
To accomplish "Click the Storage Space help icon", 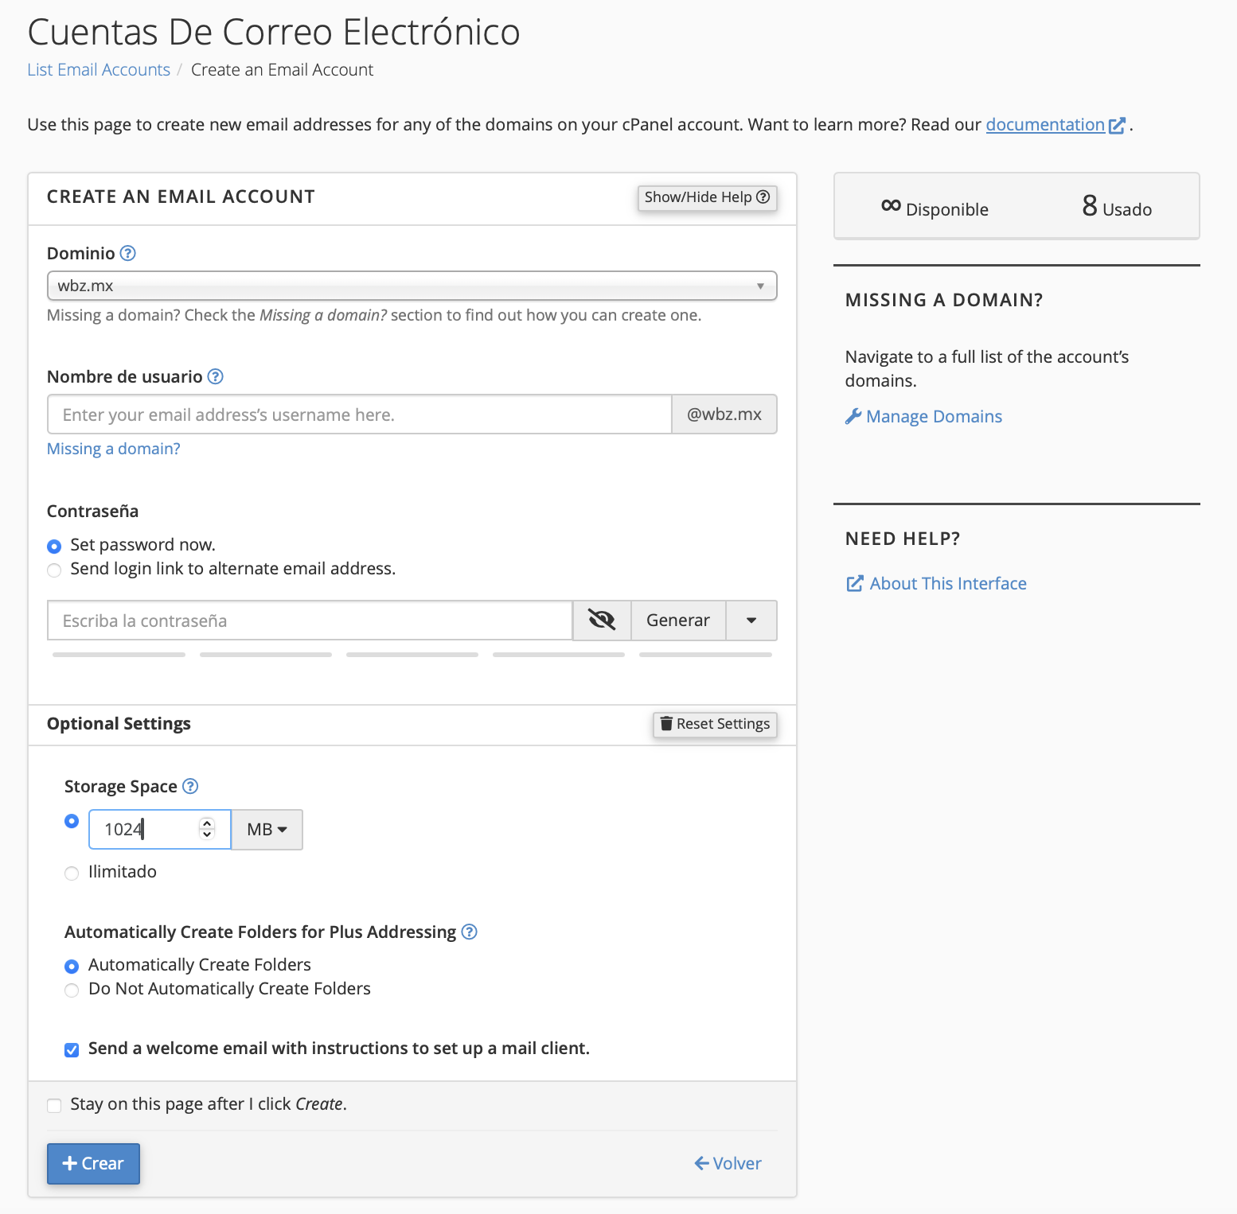I will coord(190,786).
